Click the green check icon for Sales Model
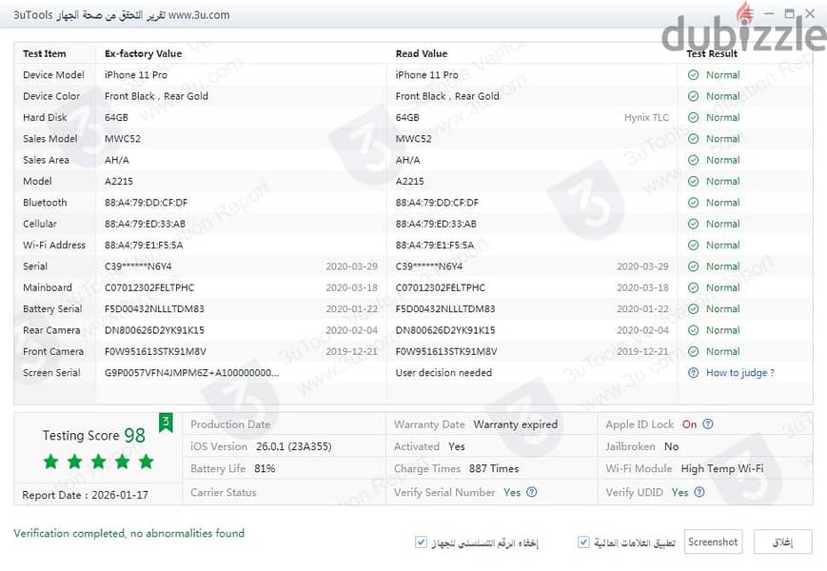Screen dimensions: 827x571 coord(693,139)
